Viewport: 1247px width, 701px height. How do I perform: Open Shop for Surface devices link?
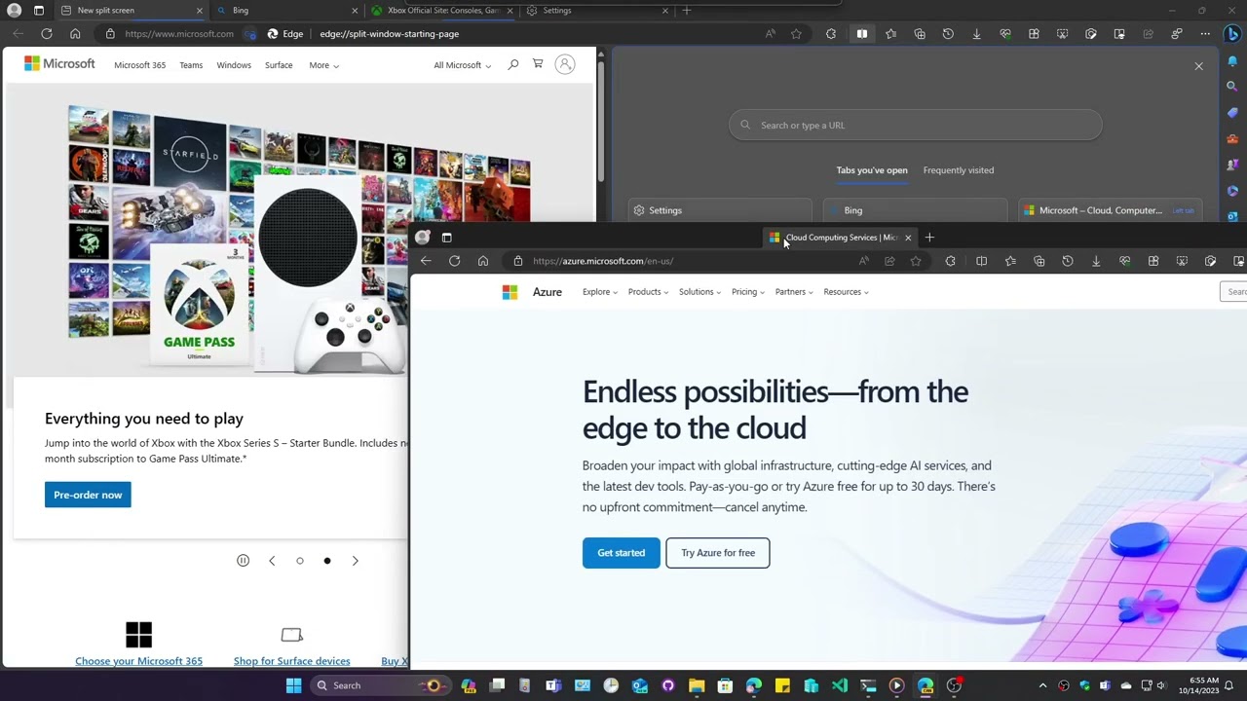pyautogui.click(x=292, y=661)
